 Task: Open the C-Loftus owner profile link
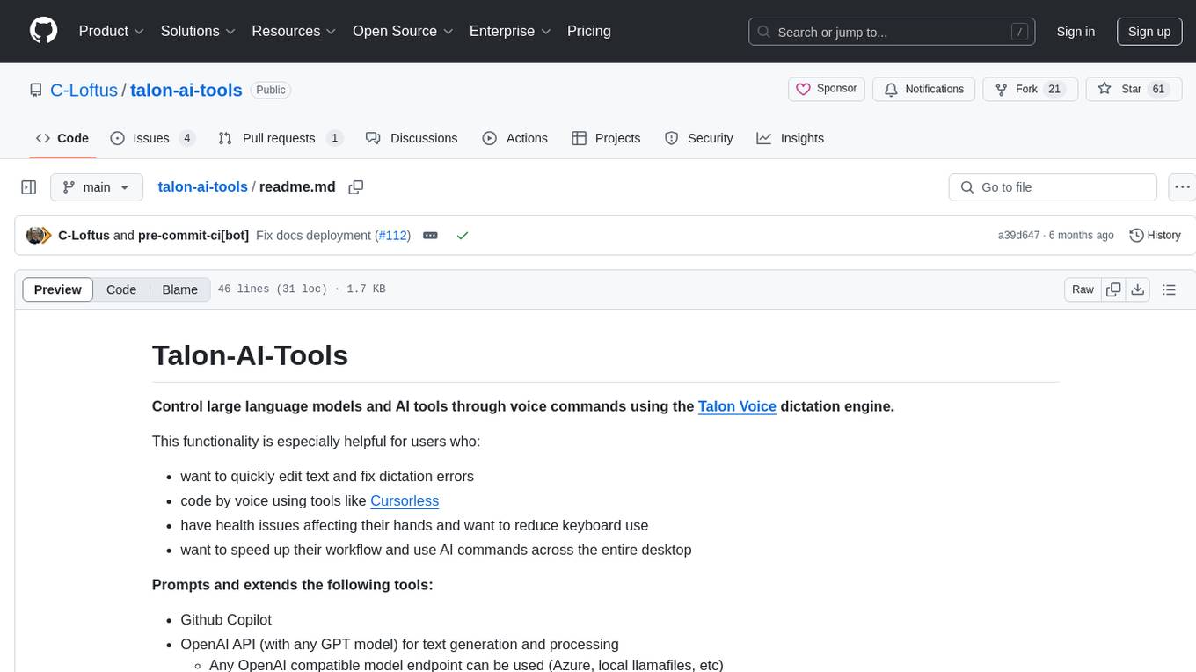point(84,90)
